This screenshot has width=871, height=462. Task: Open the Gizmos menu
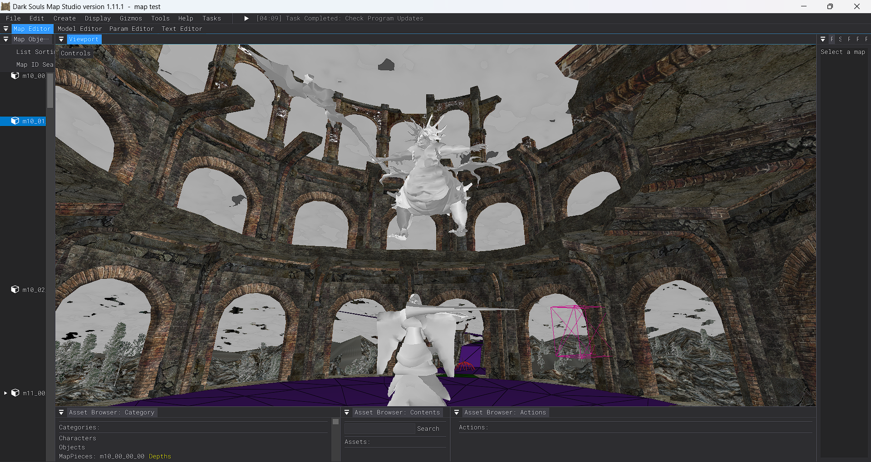[131, 19]
